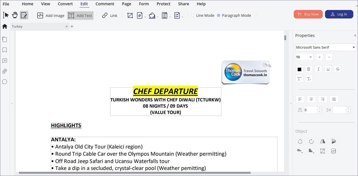
Task: Toggle the Edit object tool
Action: coord(24,15)
